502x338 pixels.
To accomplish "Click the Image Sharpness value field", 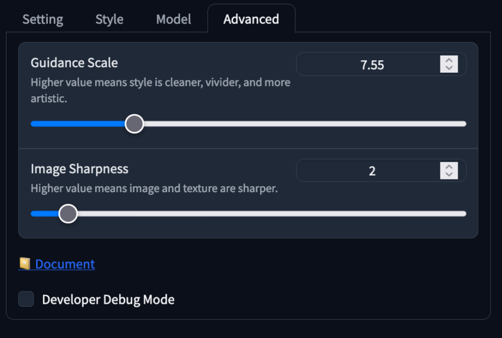I will [x=368, y=170].
